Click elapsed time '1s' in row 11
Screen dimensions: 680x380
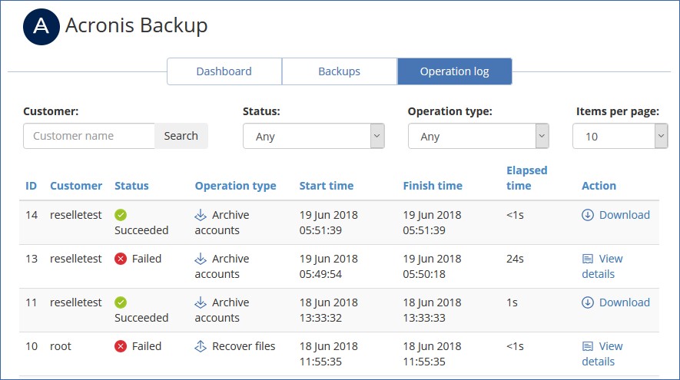coord(512,302)
